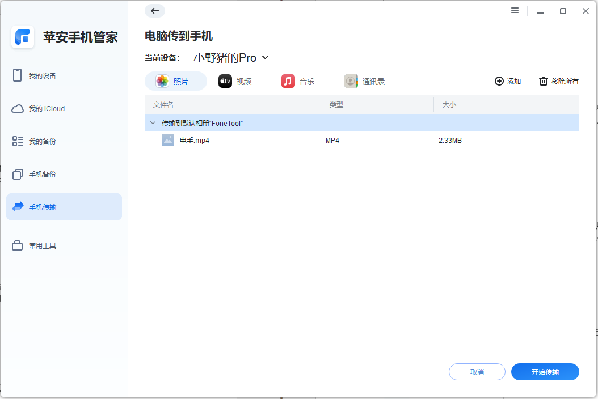The height and width of the screenshot is (399, 598).
Task: Open 常用工具 common tools in the sidebar
Action: 64,245
